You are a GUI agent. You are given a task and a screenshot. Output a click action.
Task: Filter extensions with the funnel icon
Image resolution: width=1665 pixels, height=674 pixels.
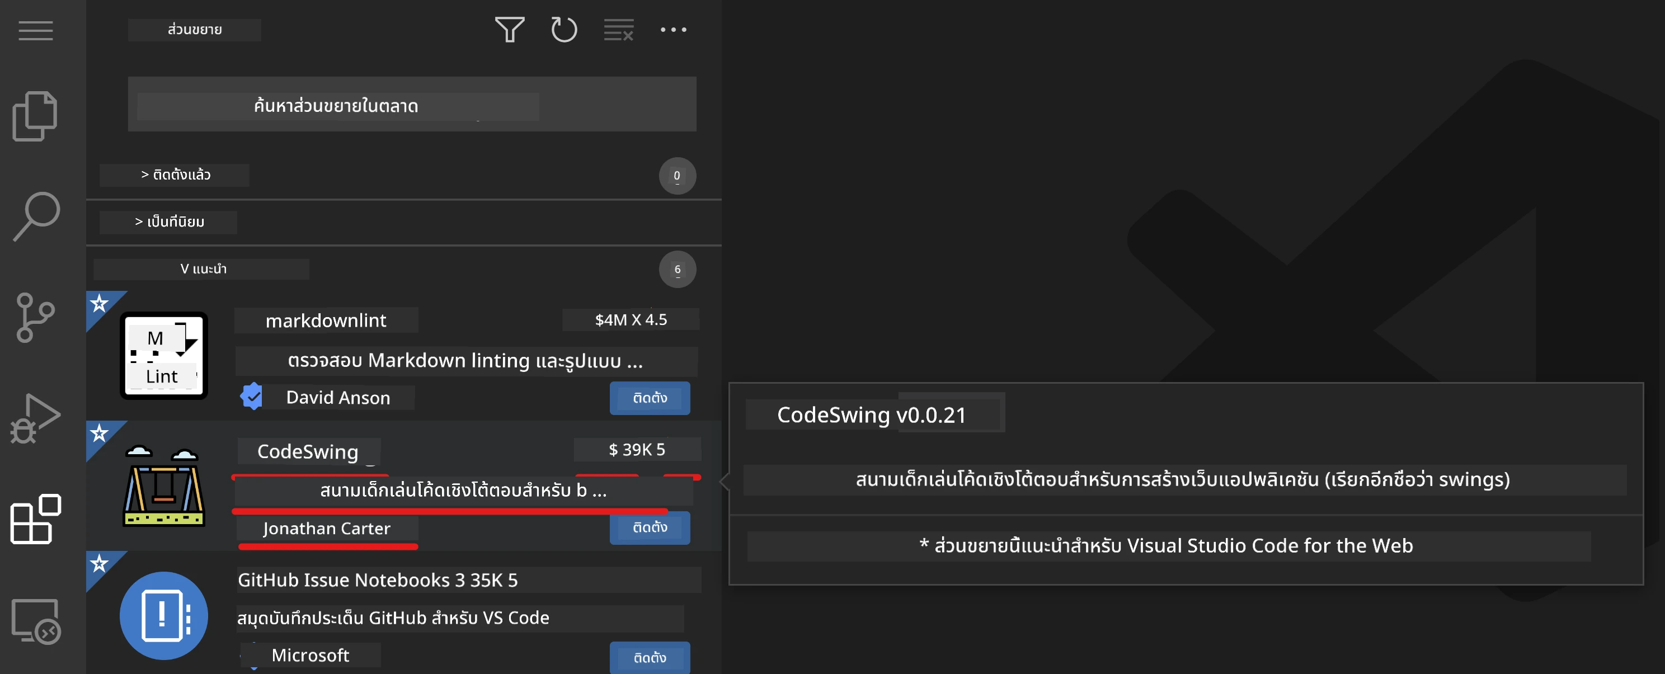(509, 30)
